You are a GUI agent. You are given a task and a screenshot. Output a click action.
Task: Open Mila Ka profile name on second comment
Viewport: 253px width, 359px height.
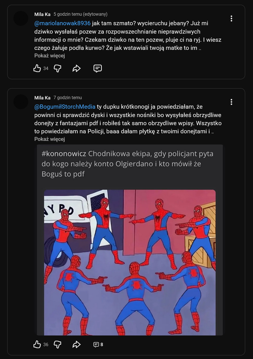[43, 98]
